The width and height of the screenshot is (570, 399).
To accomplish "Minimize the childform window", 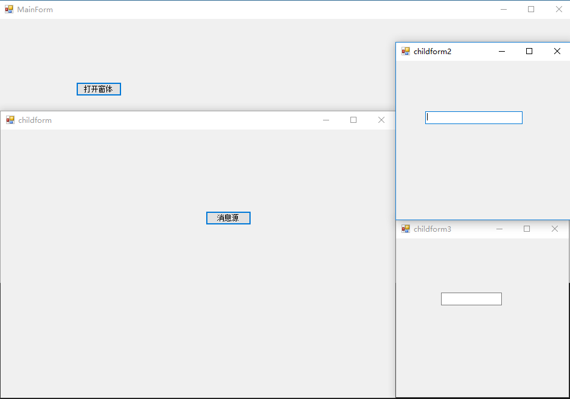I will 326,120.
